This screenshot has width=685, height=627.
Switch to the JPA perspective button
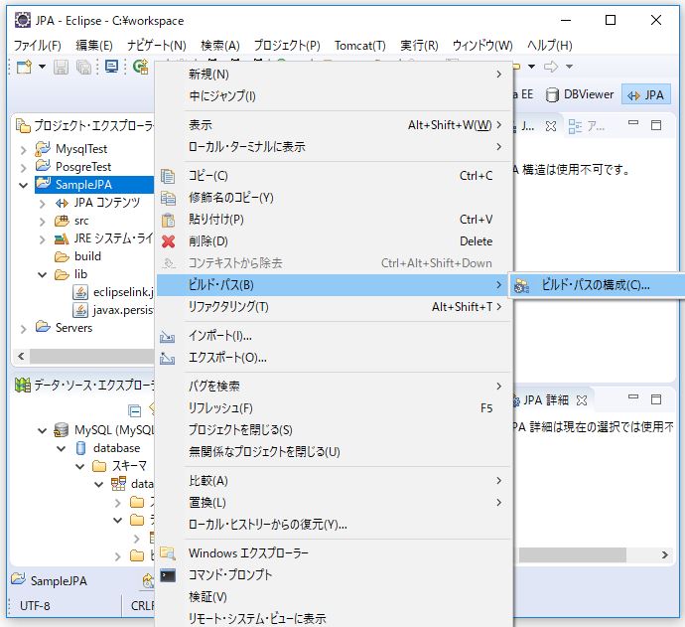(x=646, y=94)
